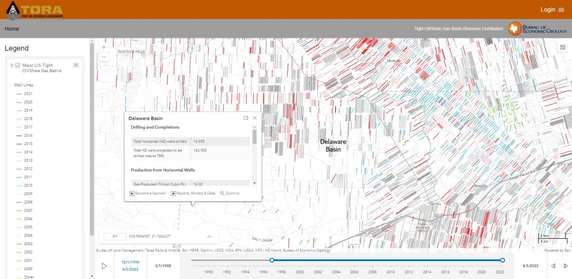Step to next time interval
This screenshot has height=279, width=572.
pyautogui.click(x=566, y=266)
